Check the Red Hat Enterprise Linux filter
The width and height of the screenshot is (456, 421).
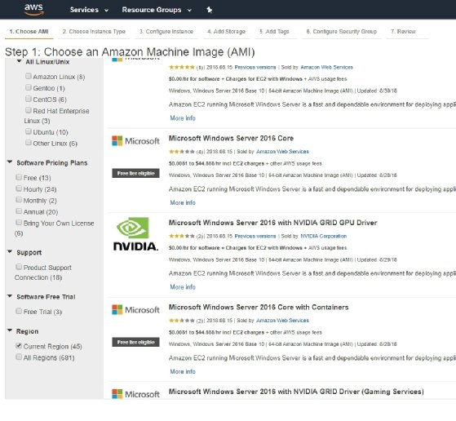tap(29, 110)
